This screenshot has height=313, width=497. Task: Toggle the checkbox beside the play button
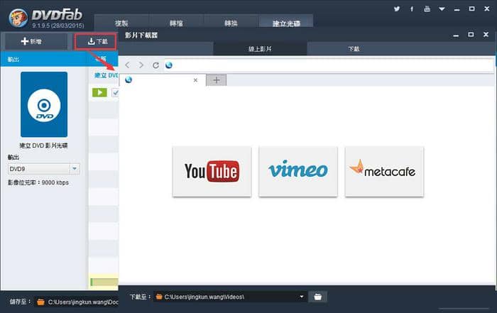point(116,92)
